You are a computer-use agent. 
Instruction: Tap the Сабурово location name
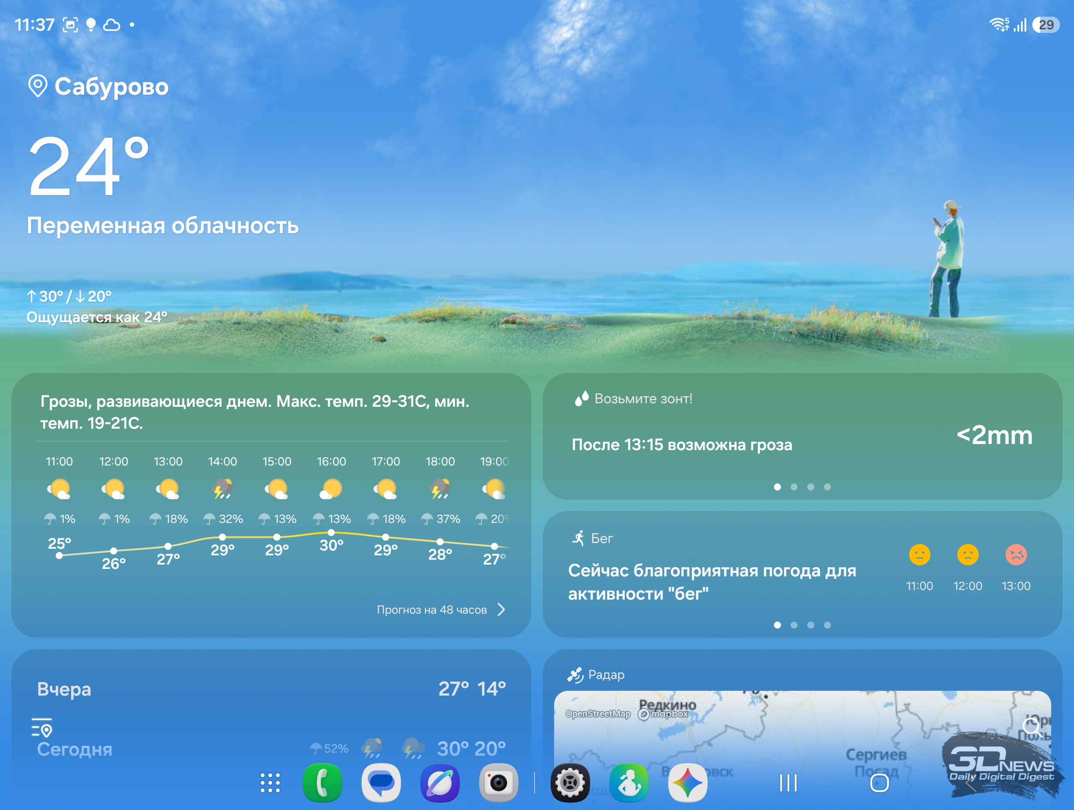tap(112, 86)
